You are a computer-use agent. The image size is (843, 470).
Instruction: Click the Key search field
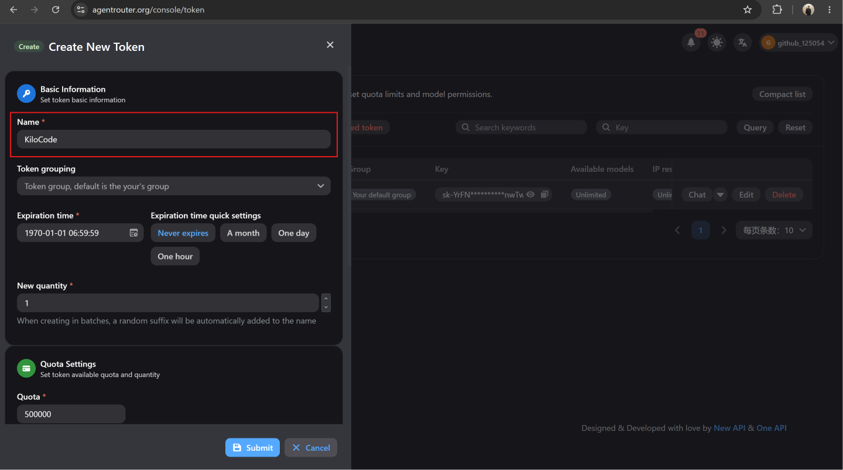[x=662, y=127]
